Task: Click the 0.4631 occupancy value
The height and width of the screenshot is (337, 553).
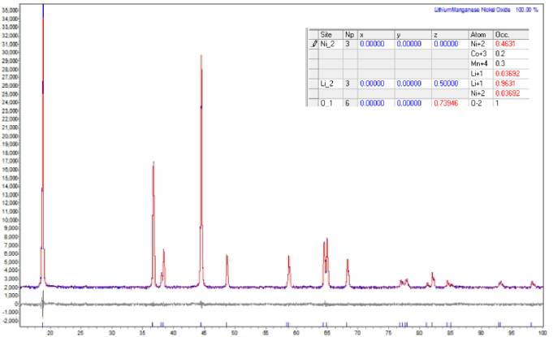Action: click(506, 44)
